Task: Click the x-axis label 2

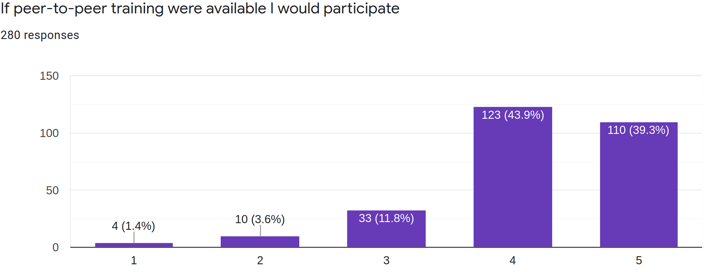Action: click(260, 260)
